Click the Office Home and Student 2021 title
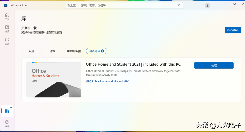This screenshot has width=245, height=132. tap(133, 64)
